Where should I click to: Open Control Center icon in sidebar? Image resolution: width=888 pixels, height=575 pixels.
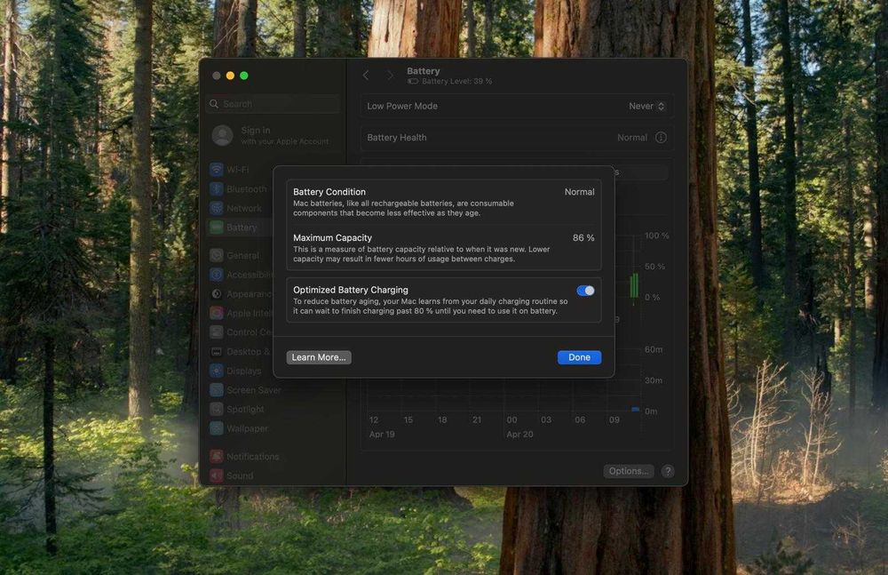coord(217,332)
